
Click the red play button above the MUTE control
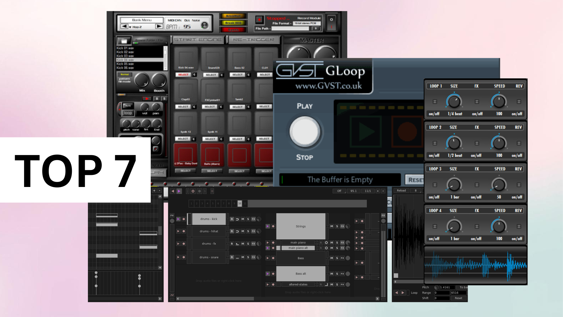[147, 99]
